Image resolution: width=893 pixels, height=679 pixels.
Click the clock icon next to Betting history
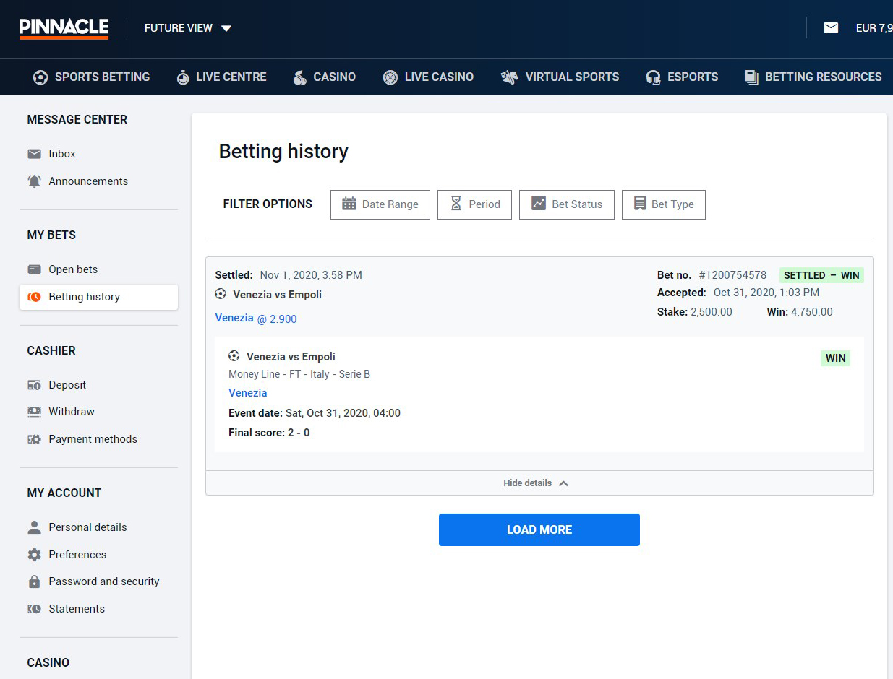[34, 297]
